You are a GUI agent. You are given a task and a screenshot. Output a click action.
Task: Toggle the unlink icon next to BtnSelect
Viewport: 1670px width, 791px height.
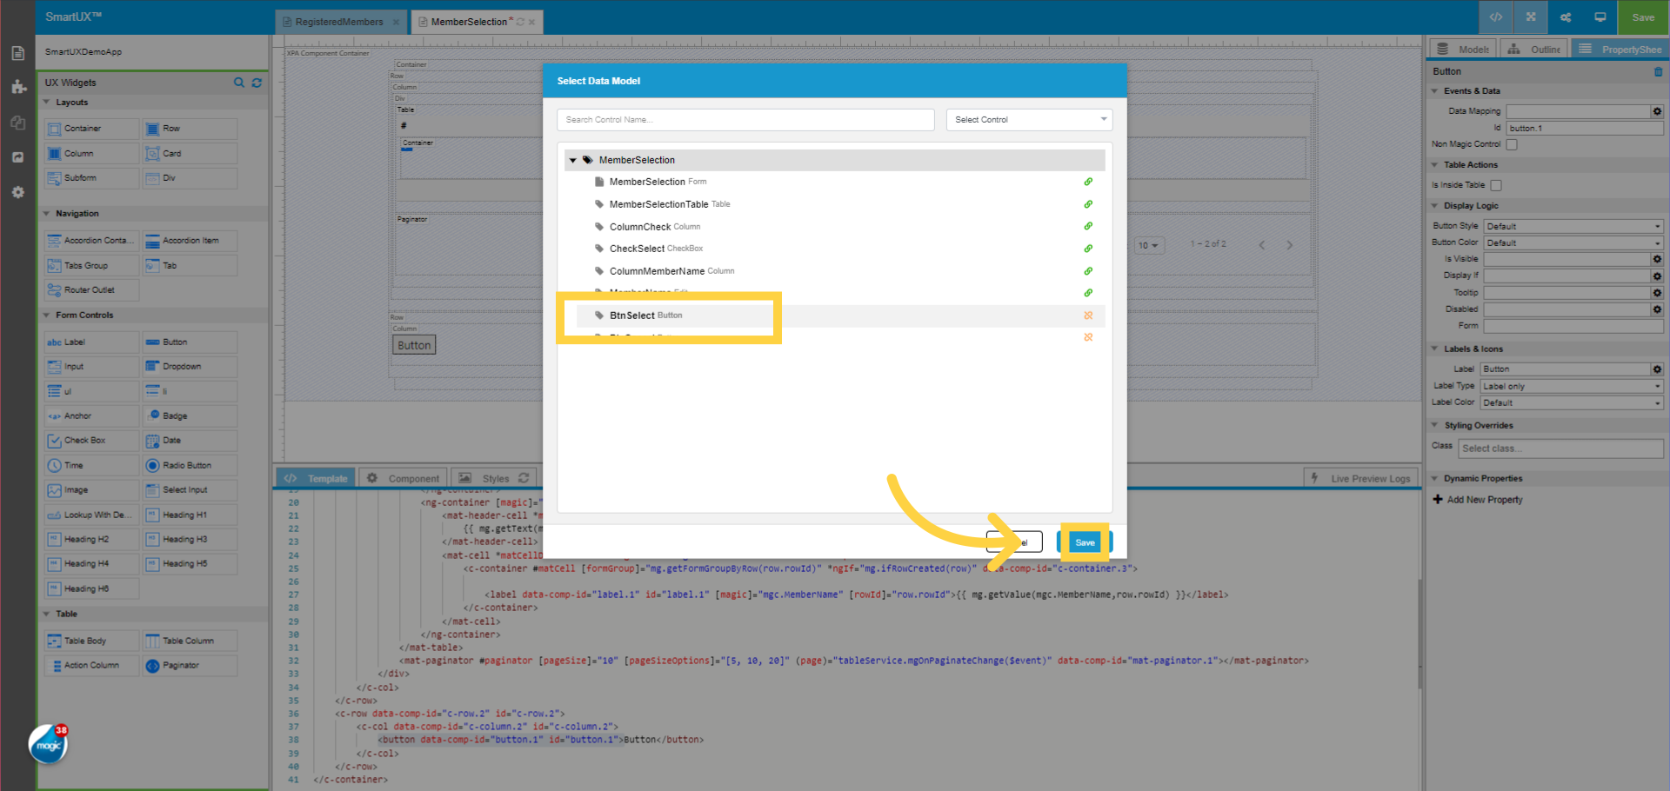pyautogui.click(x=1088, y=316)
